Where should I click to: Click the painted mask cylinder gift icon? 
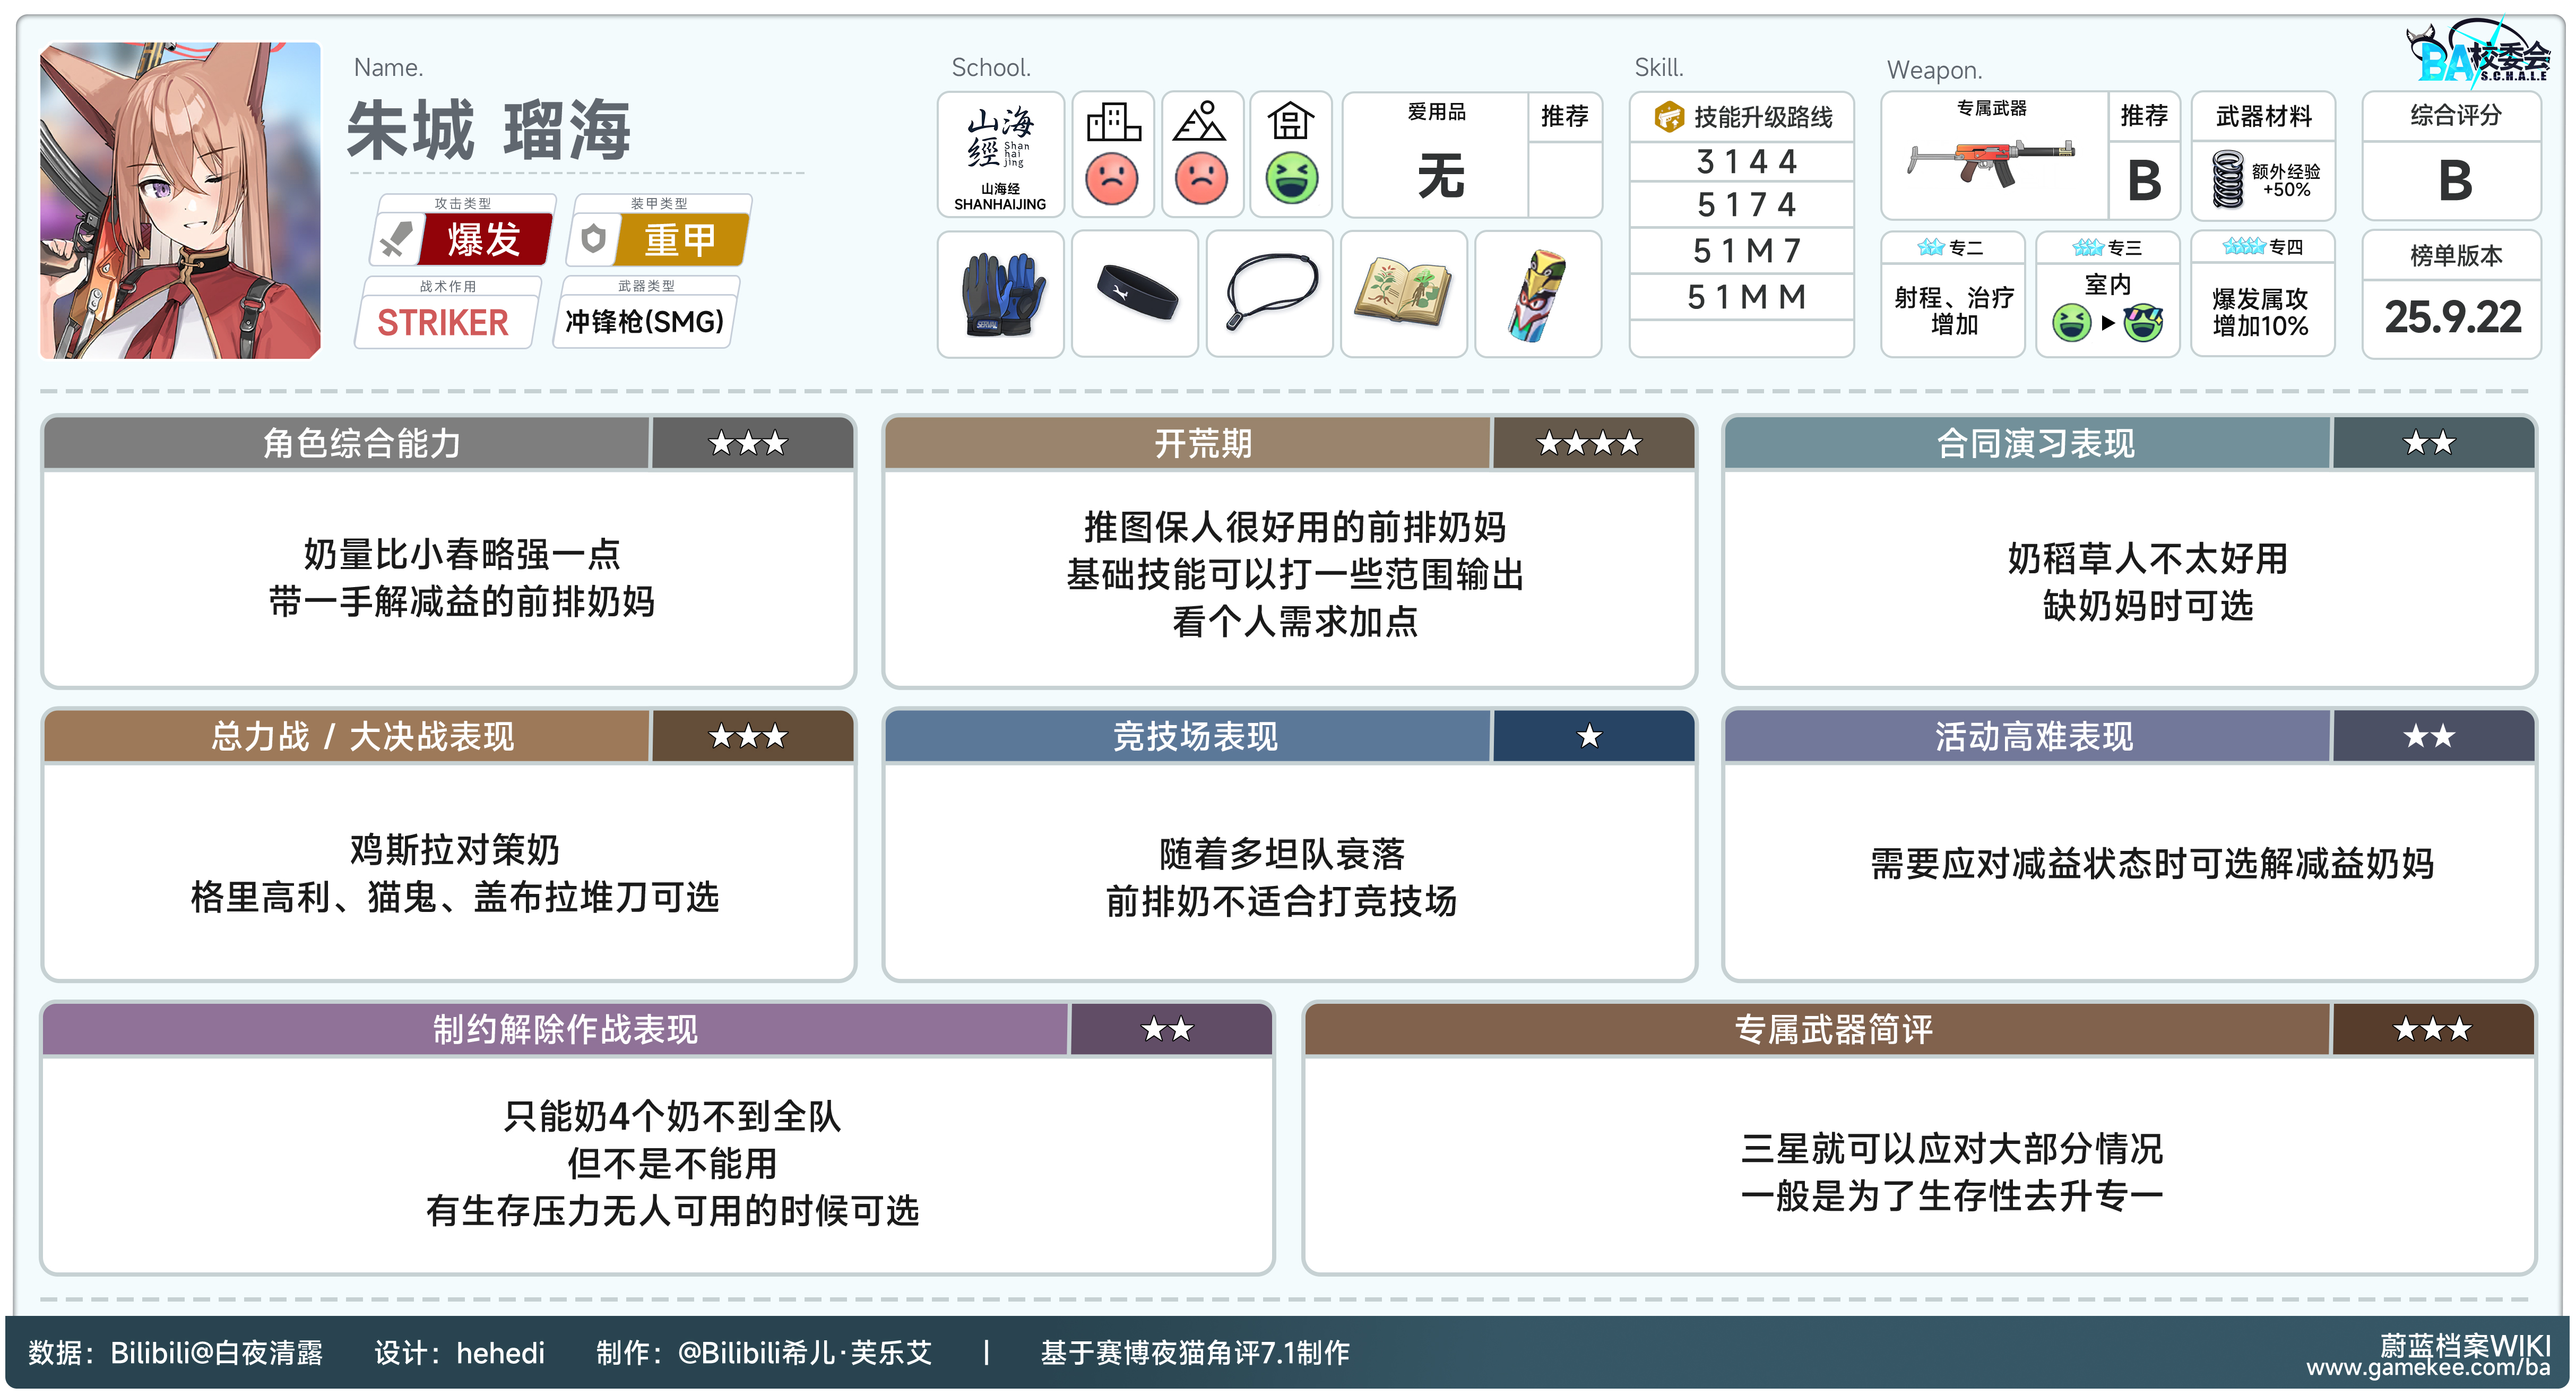tap(1537, 295)
